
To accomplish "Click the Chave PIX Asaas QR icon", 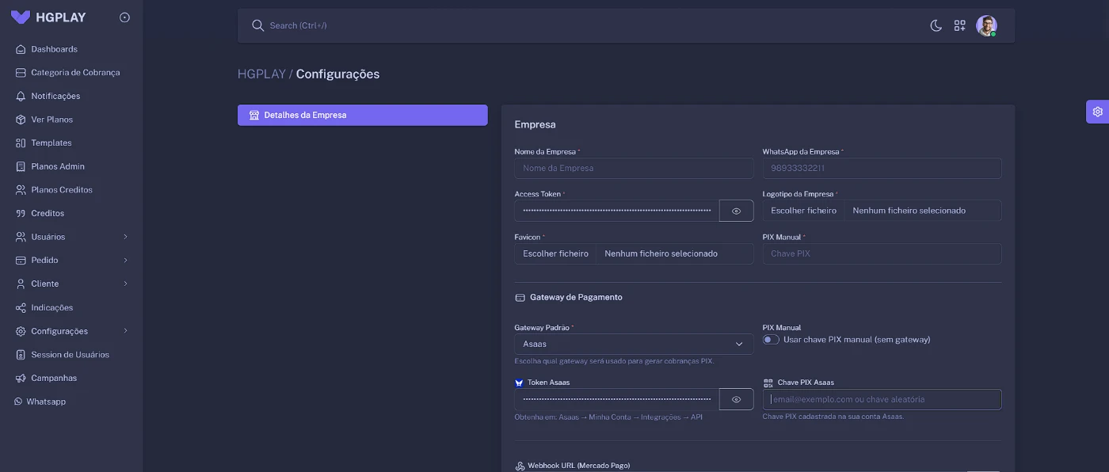I will pyautogui.click(x=768, y=383).
